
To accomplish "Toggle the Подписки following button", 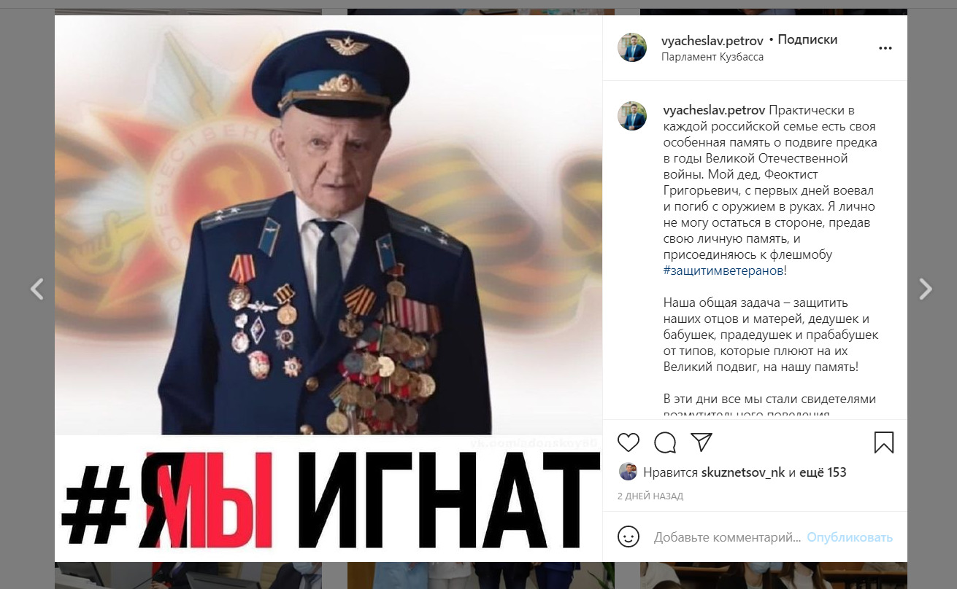I will tap(807, 40).
